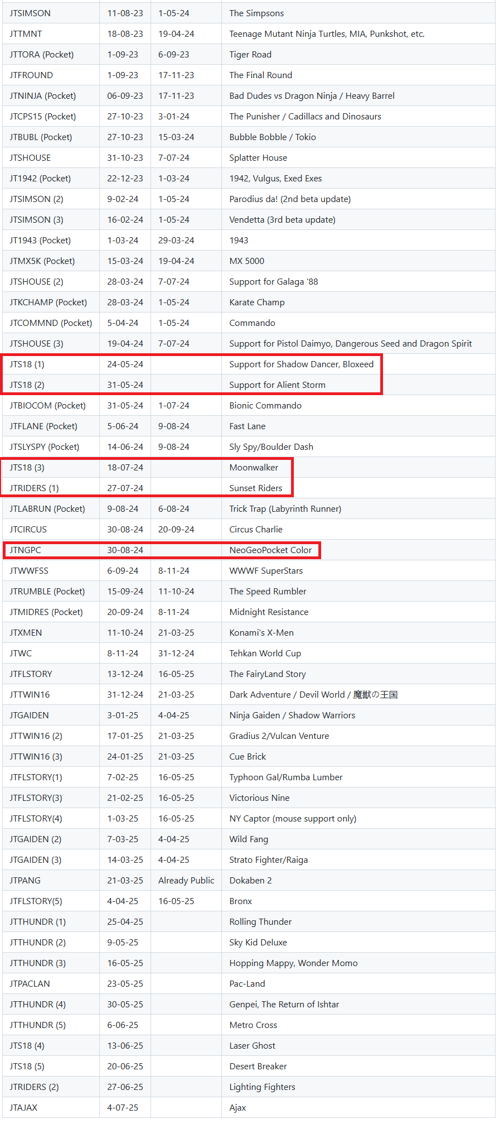Click the text 'The Simpsons'
Image resolution: width=499 pixels, height=1124 pixels.
pos(256,13)
